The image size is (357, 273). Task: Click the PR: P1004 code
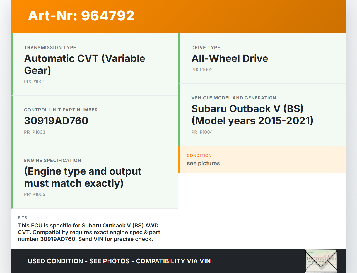[202, 132]
